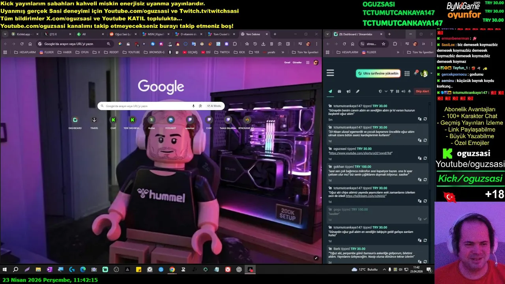
Task: Click the pencil edit icon in Streamlabs
Action: (x=357, y=92)
